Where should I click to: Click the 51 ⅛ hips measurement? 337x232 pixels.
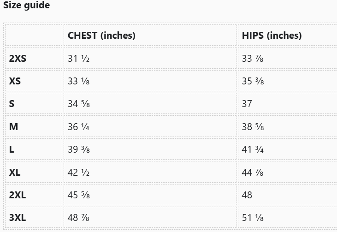coord(253,218)
